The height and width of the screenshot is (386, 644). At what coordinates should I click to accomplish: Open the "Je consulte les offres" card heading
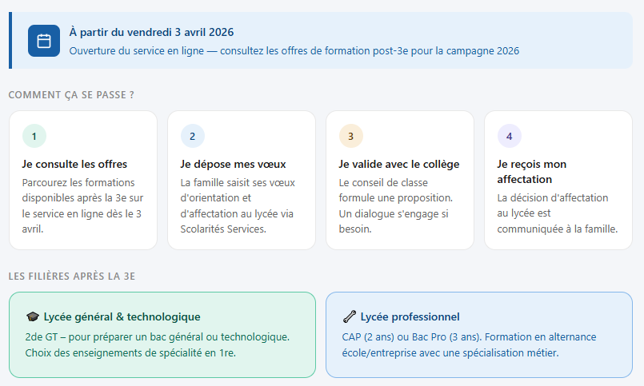[x=74, y=164]
